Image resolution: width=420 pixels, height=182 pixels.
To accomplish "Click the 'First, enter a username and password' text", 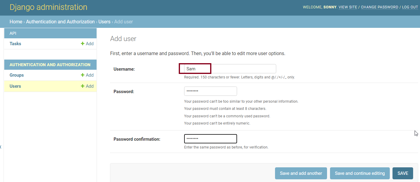I will click(x=198, y=54).
